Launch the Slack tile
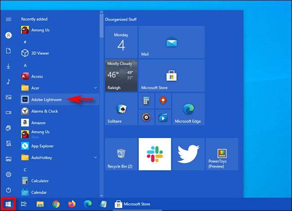292x211 pixels. (x=155, y=154)
